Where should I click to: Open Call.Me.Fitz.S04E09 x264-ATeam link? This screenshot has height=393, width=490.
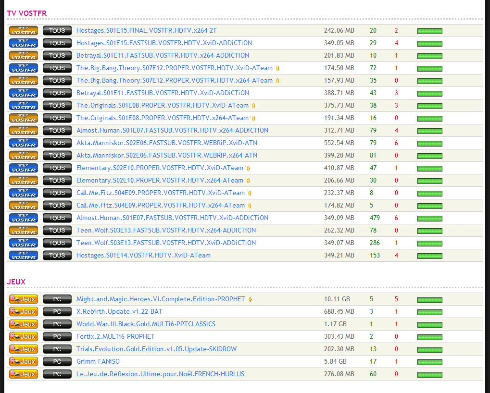(x=161, y=206)
